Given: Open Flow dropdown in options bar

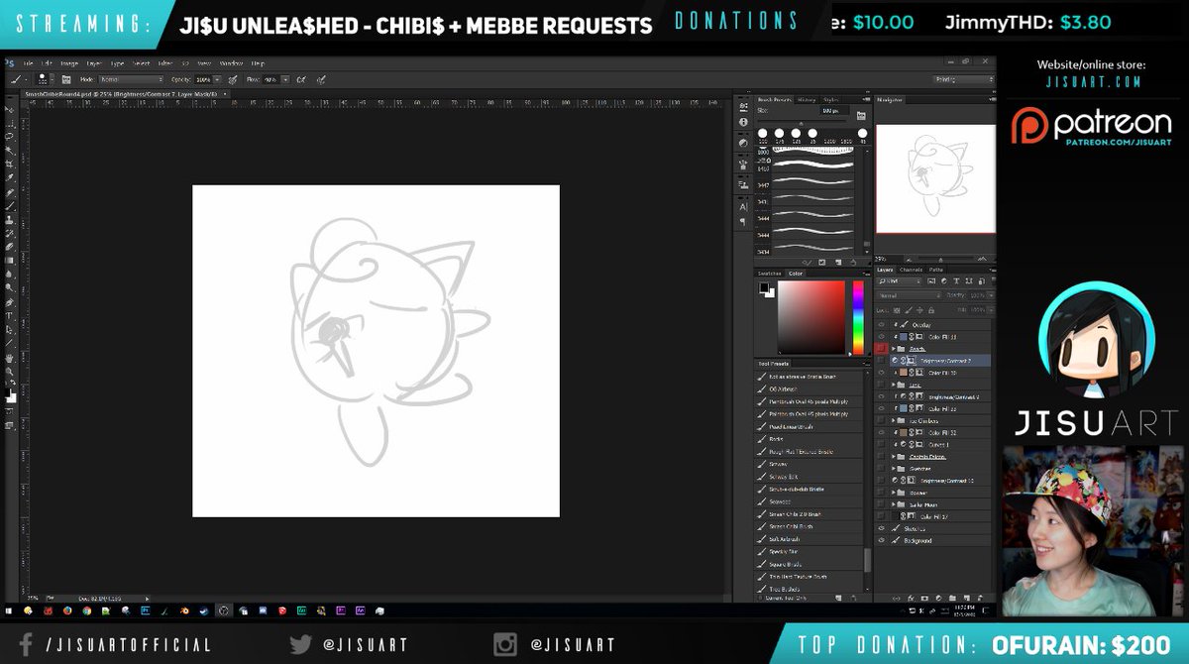Looking at the screenshot, I should (286, 79).
